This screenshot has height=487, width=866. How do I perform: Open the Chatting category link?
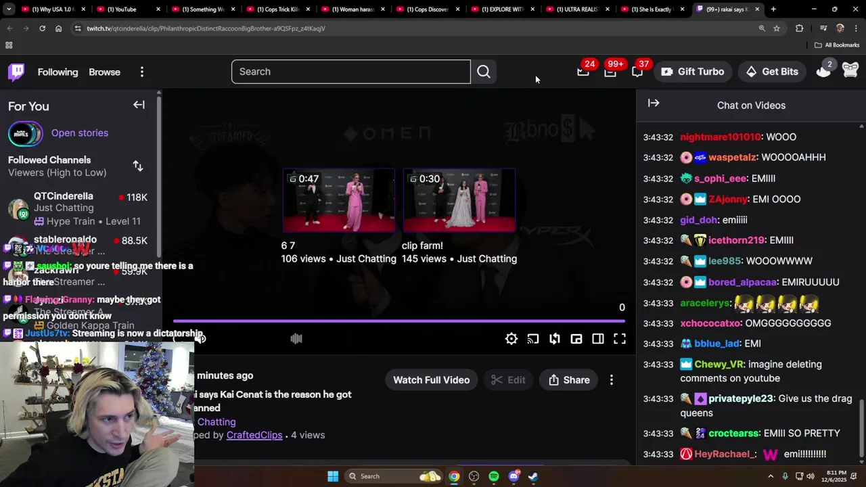tap(216, 421)
